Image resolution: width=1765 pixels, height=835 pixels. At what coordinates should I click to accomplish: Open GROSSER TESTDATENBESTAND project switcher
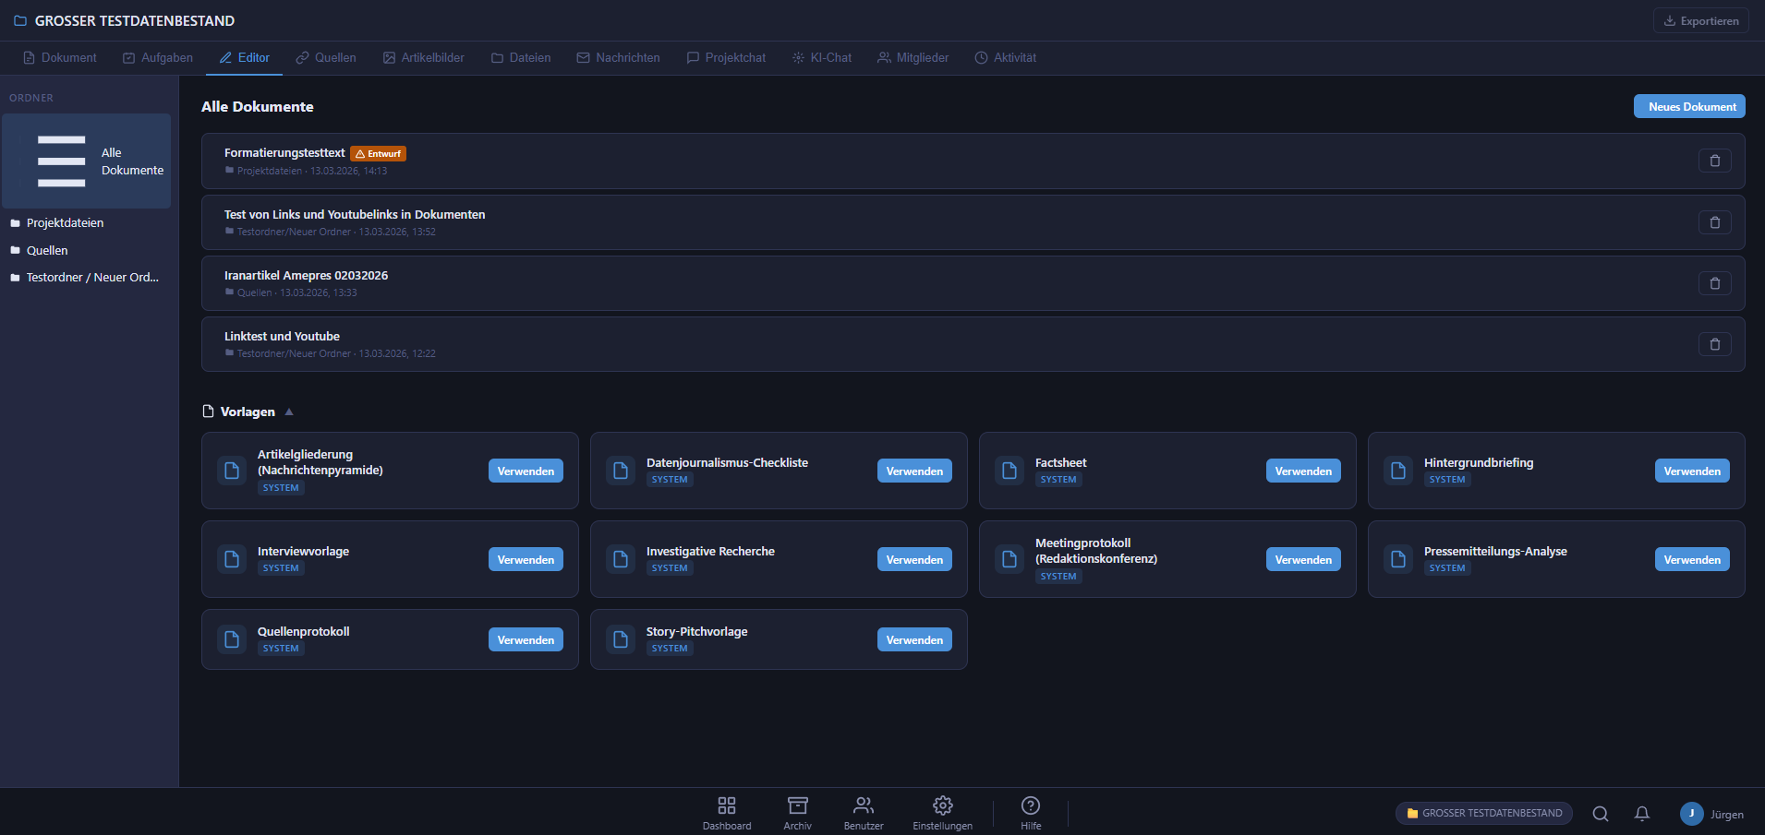click(x=1484, y=814)
